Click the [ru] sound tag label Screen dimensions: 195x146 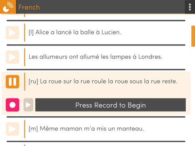coord(33,82)
